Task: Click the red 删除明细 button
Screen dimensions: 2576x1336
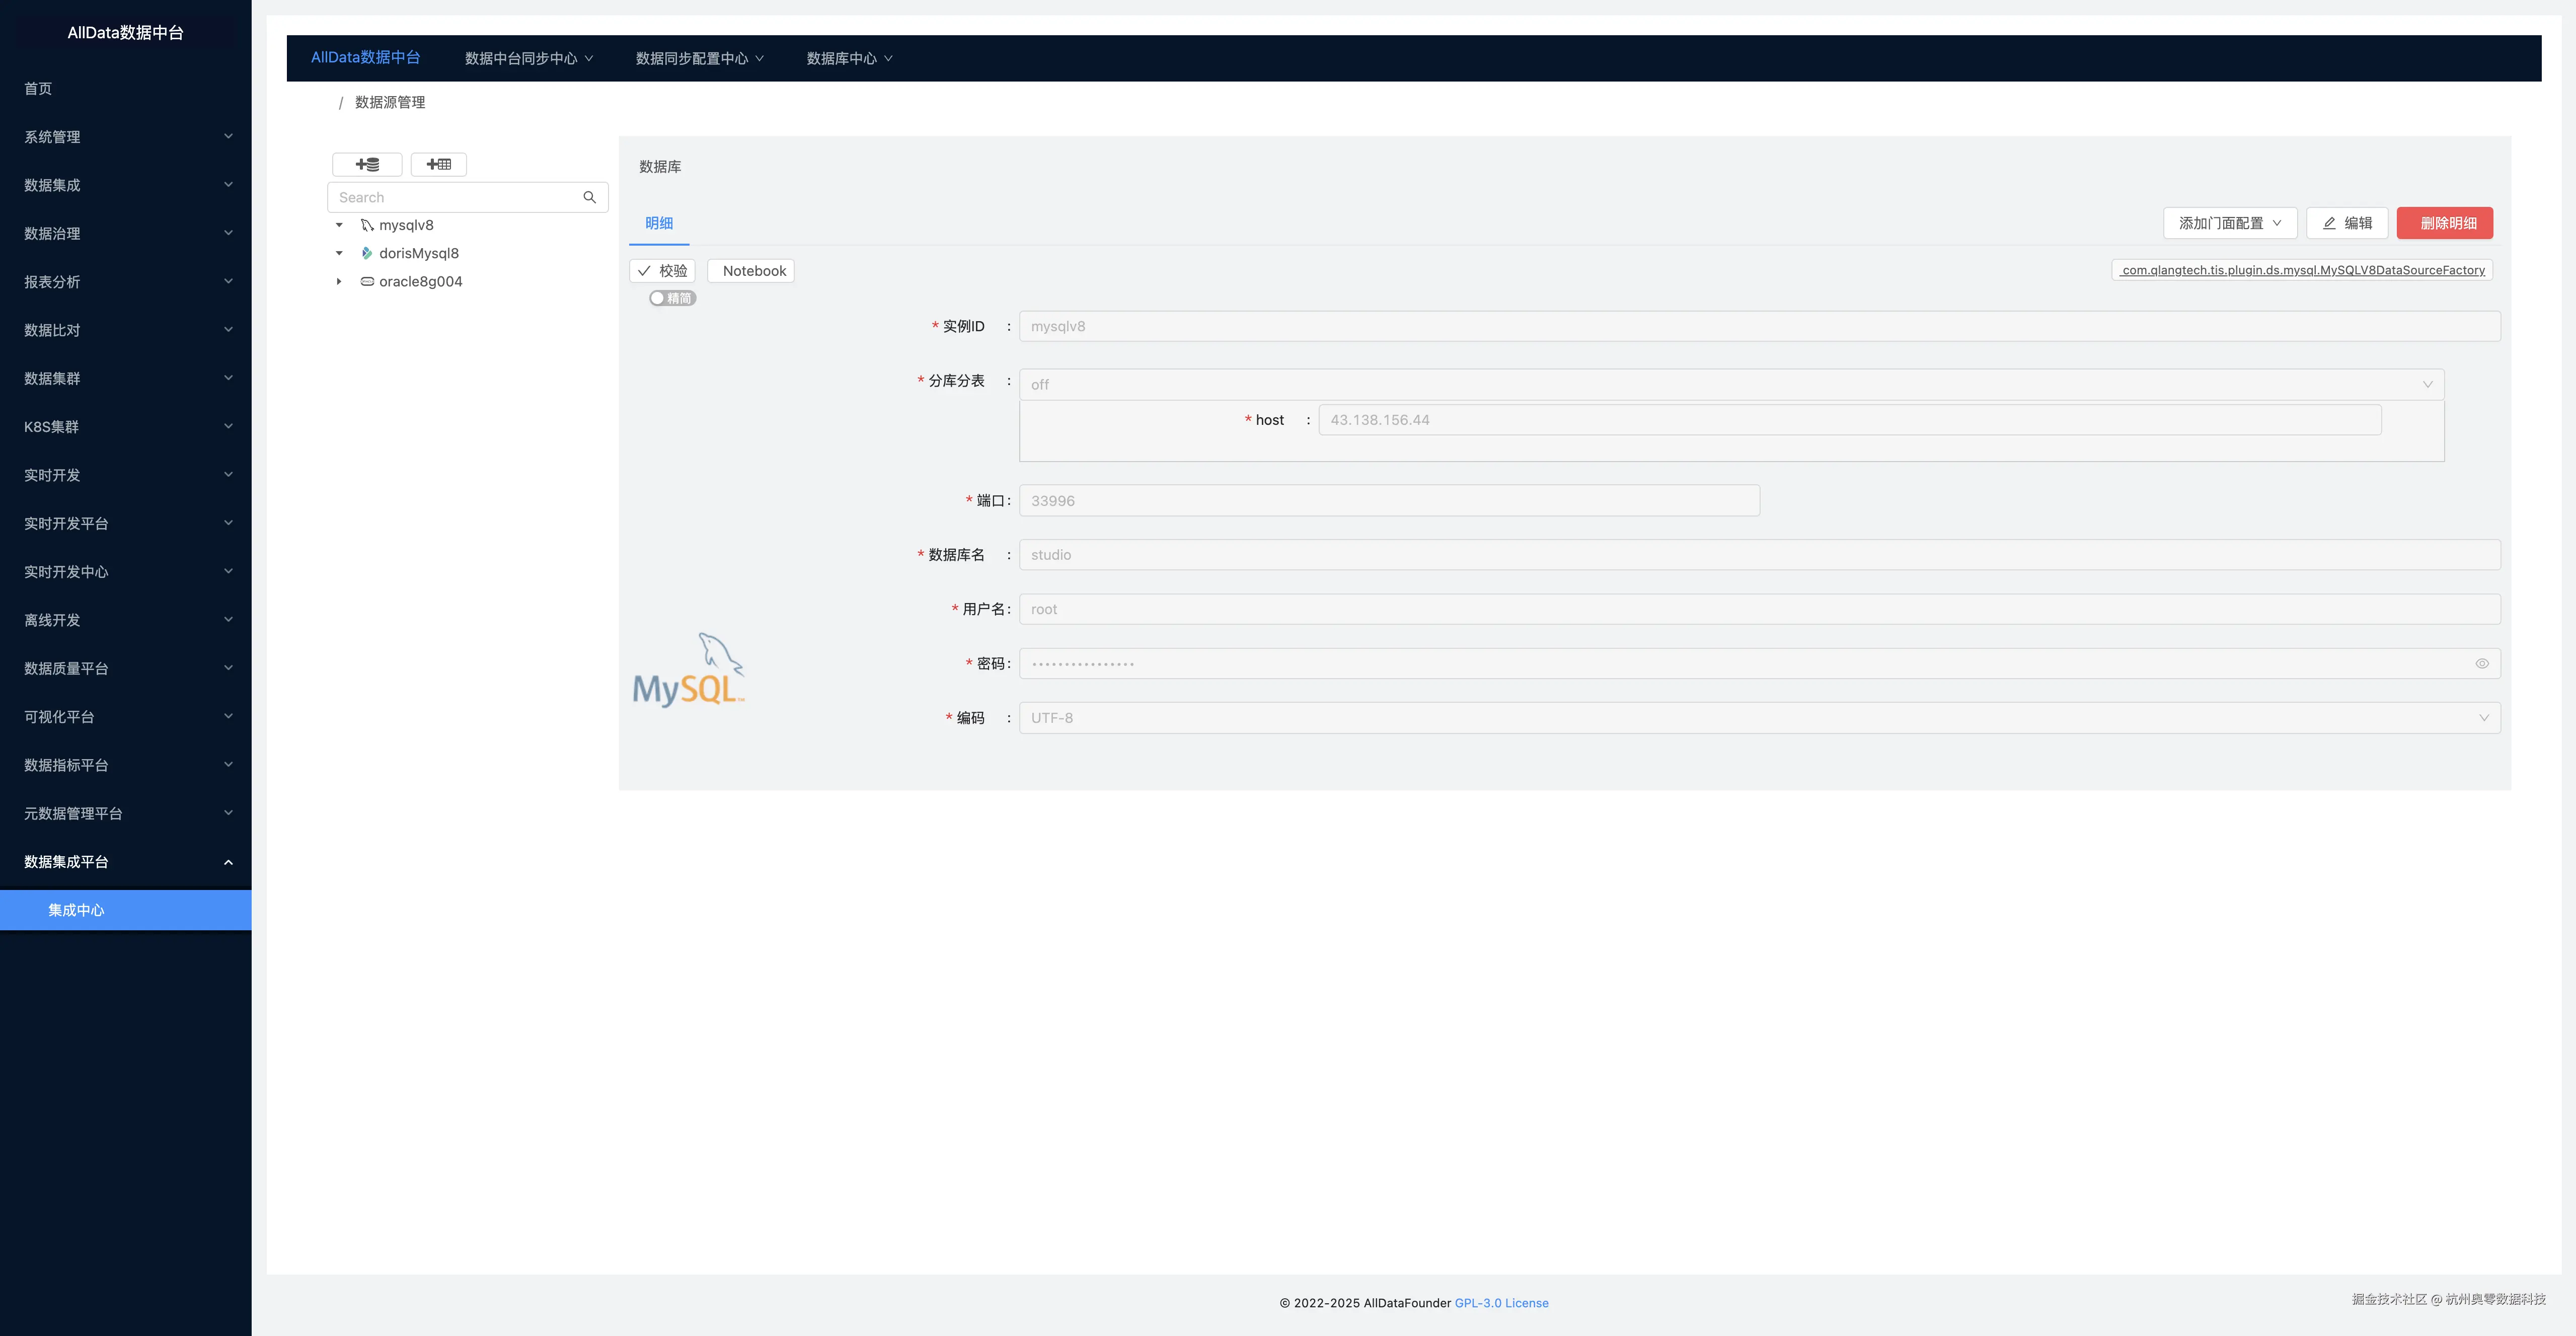Action: [2444, 223]
